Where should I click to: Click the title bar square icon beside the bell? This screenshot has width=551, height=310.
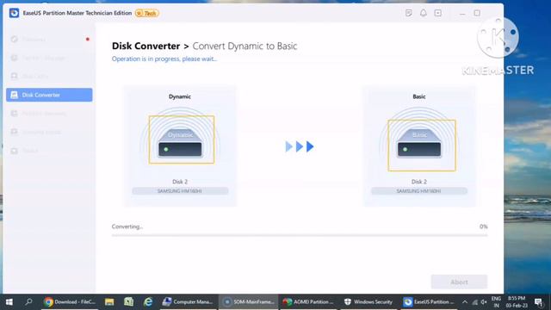click(x=438, y=13)
